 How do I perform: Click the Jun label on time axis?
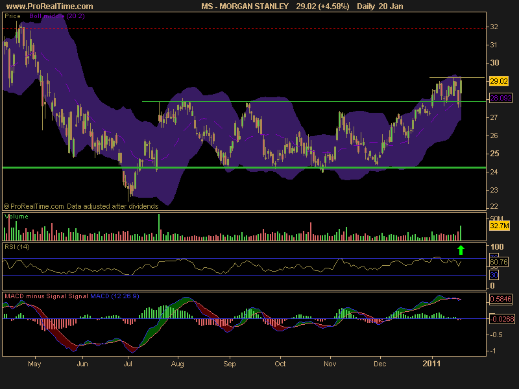[x=82, y=364]
